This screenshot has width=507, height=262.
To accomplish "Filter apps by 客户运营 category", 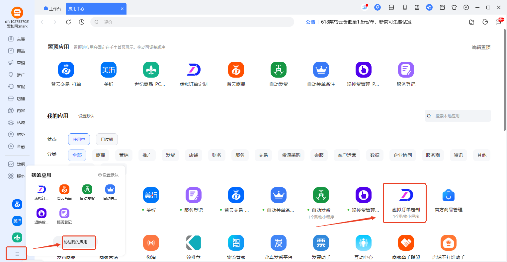I will (x=347, y=155).
